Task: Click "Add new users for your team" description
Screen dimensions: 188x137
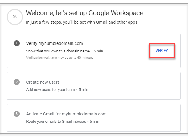Action: tap(50, 90)
